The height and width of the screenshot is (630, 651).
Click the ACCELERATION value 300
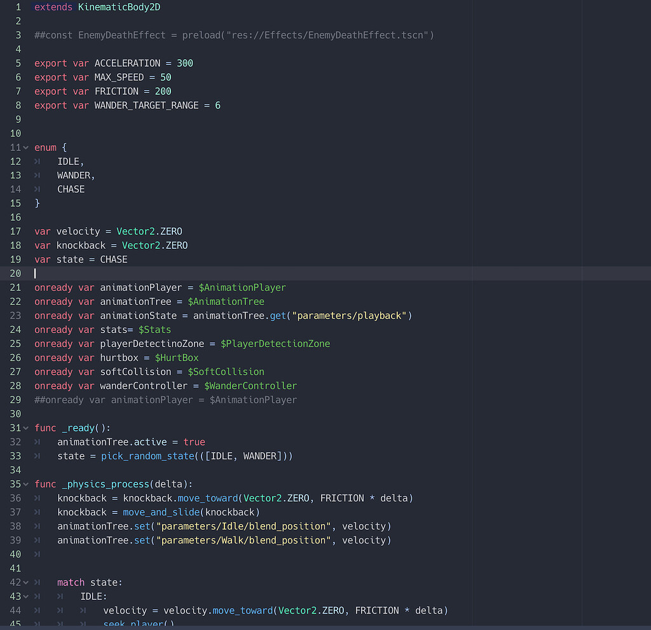click(x=185, y=63)
